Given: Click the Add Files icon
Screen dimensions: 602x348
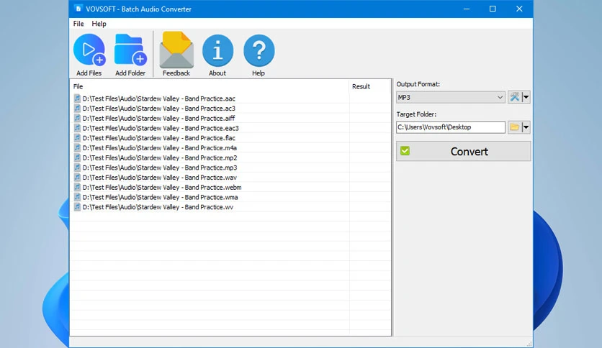Looking at the screenshot, I should (x=89, y=50).
